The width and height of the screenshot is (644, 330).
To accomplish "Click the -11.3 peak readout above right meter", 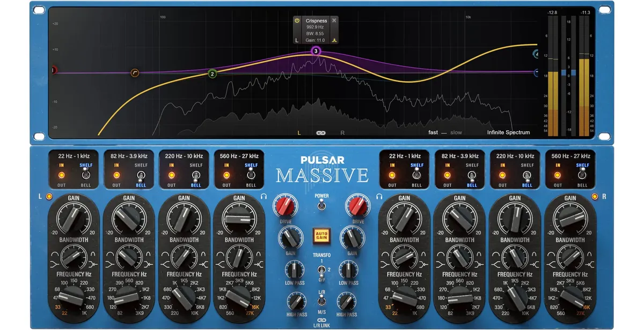I will click(585, 11).
